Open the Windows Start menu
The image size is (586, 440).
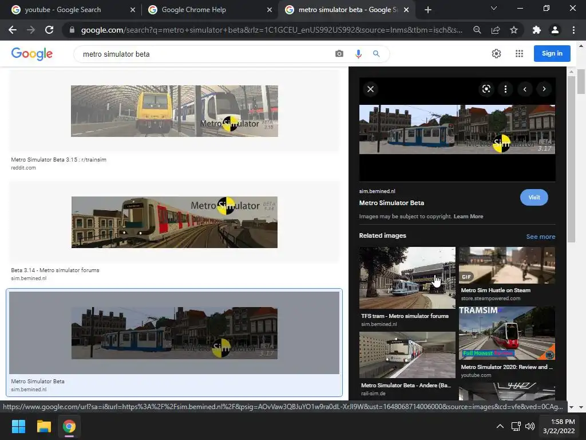[18, 426]
